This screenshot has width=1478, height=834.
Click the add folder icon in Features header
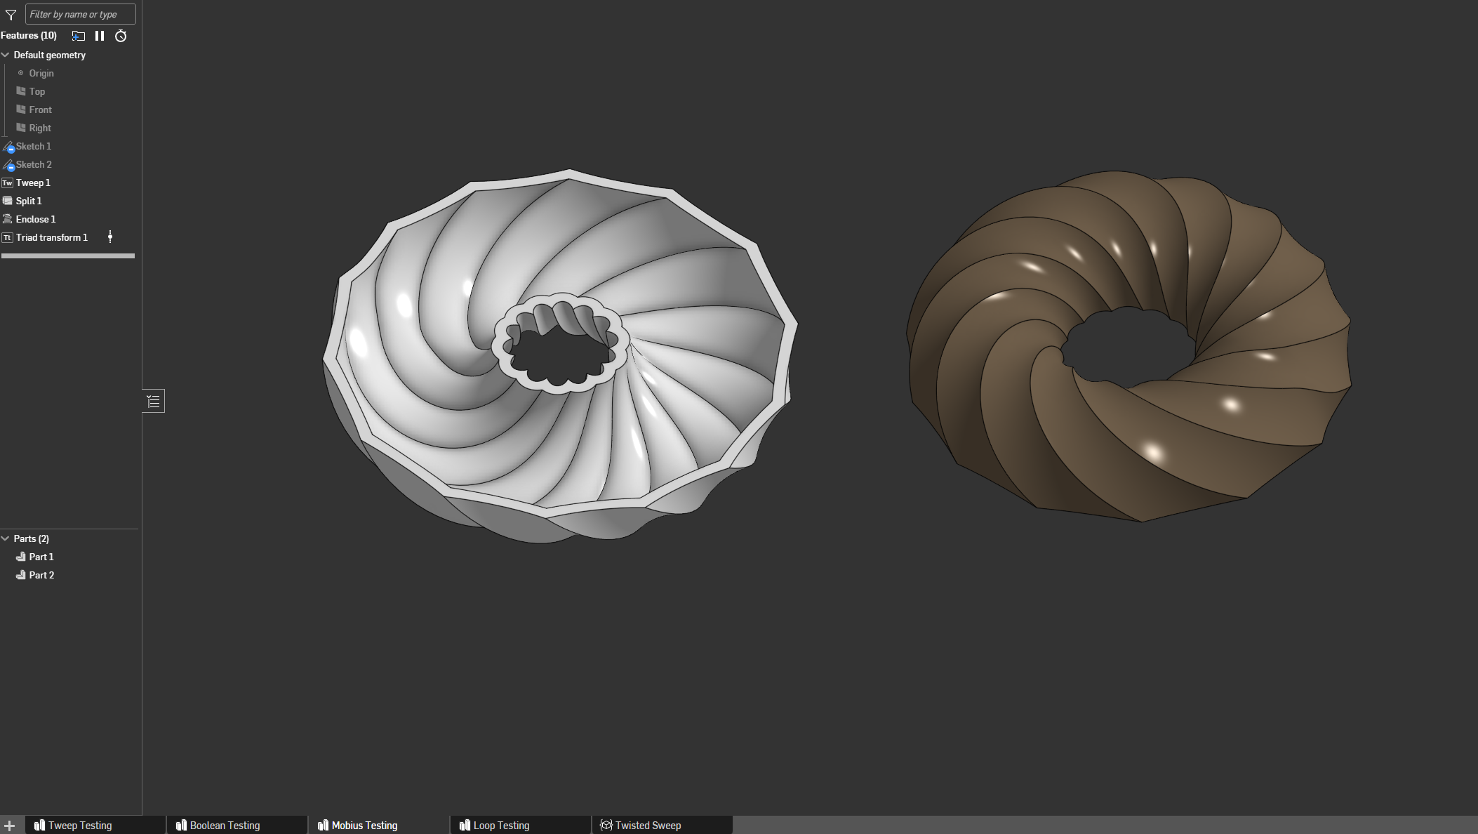click(x=79, y=36)
